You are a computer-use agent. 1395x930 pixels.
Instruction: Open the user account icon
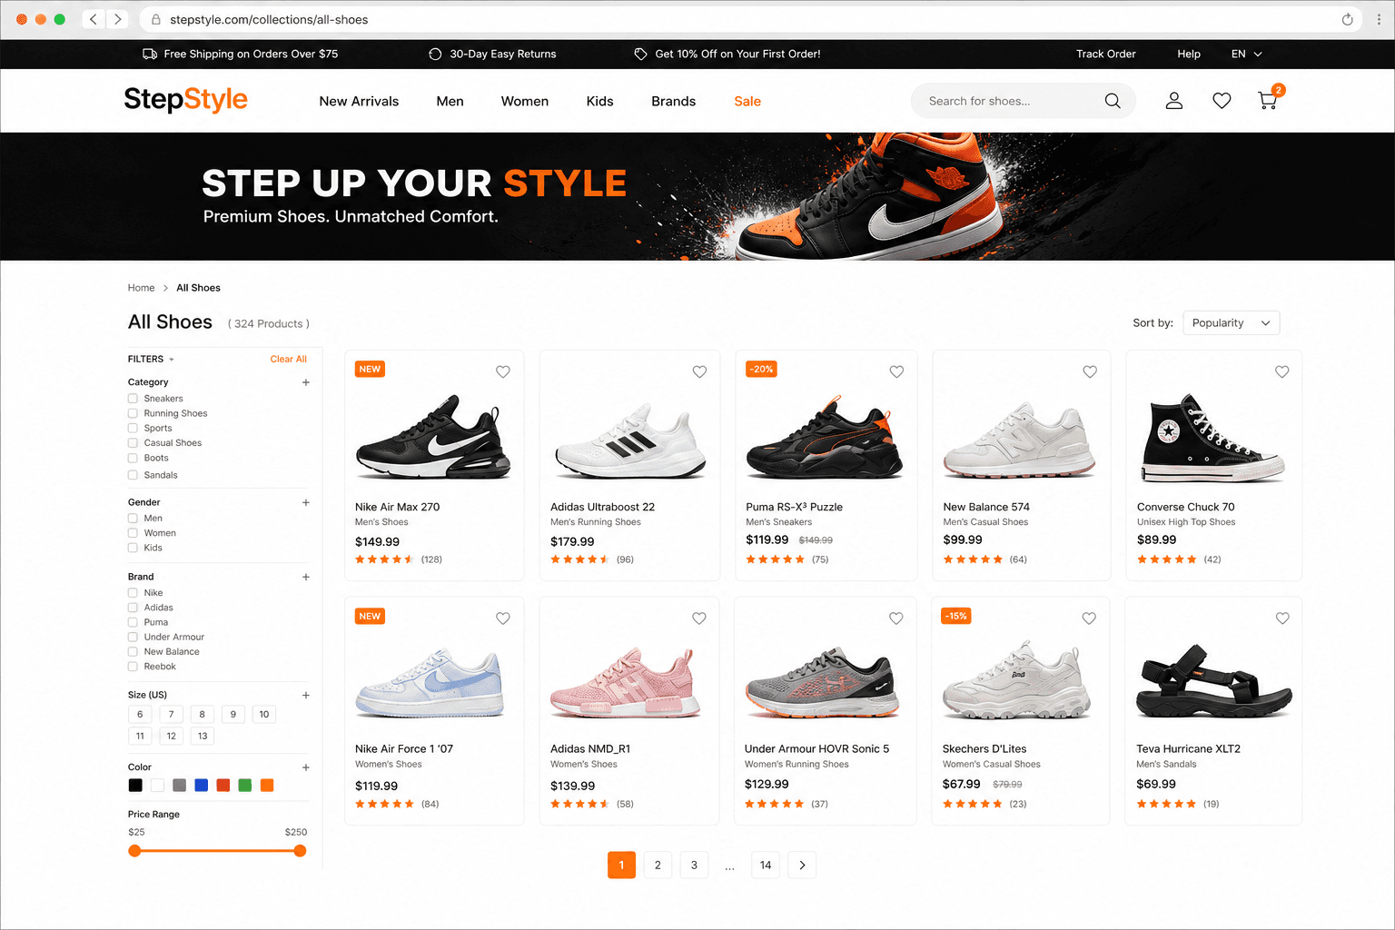pos(1174,101)
